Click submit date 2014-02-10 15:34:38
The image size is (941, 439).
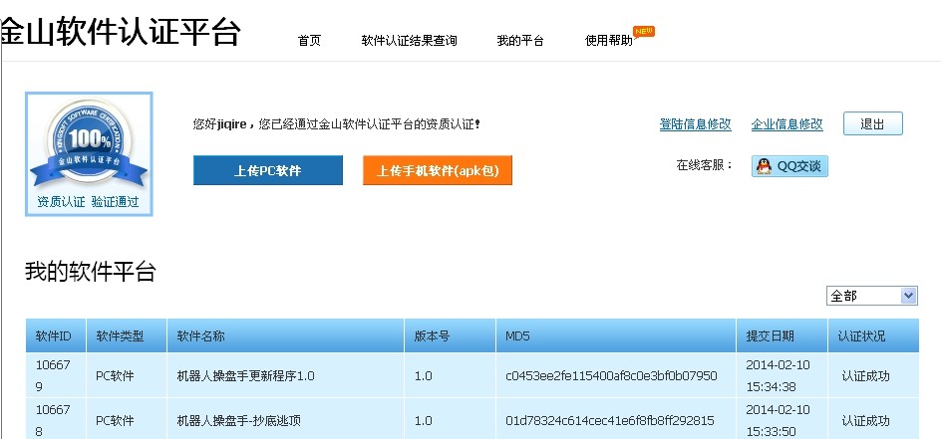tap(778, 375)
